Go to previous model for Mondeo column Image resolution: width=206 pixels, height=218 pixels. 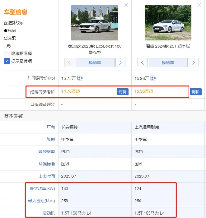pos(69,63)
